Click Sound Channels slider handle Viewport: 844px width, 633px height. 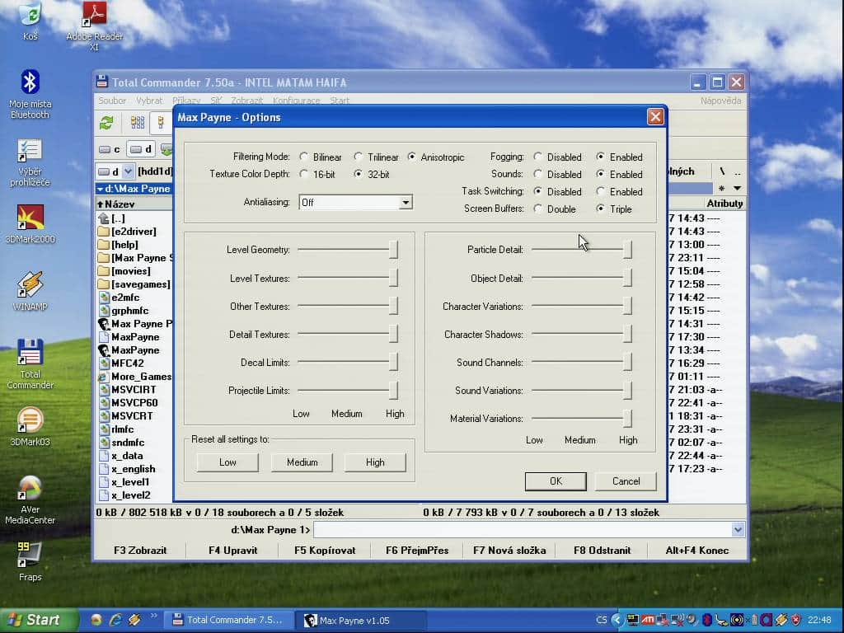point(627,363)
